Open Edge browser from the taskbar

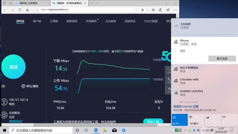pos(96,130)
